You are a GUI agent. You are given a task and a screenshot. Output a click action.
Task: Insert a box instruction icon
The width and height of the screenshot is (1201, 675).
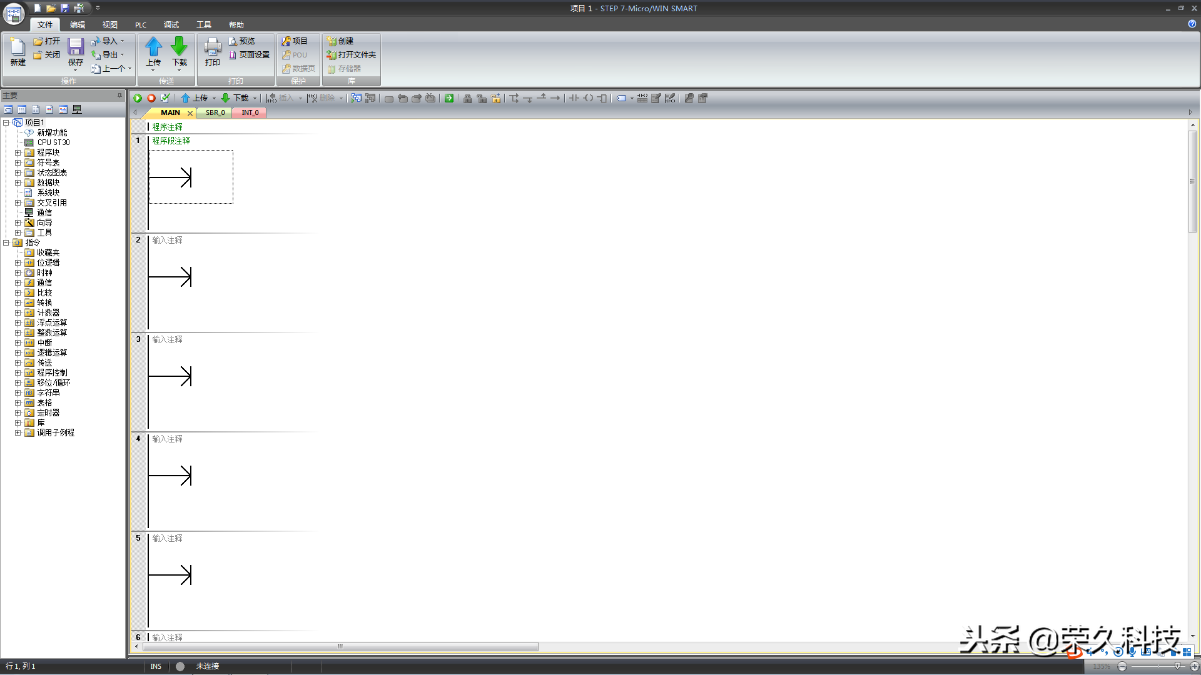[x=602, y=98]
